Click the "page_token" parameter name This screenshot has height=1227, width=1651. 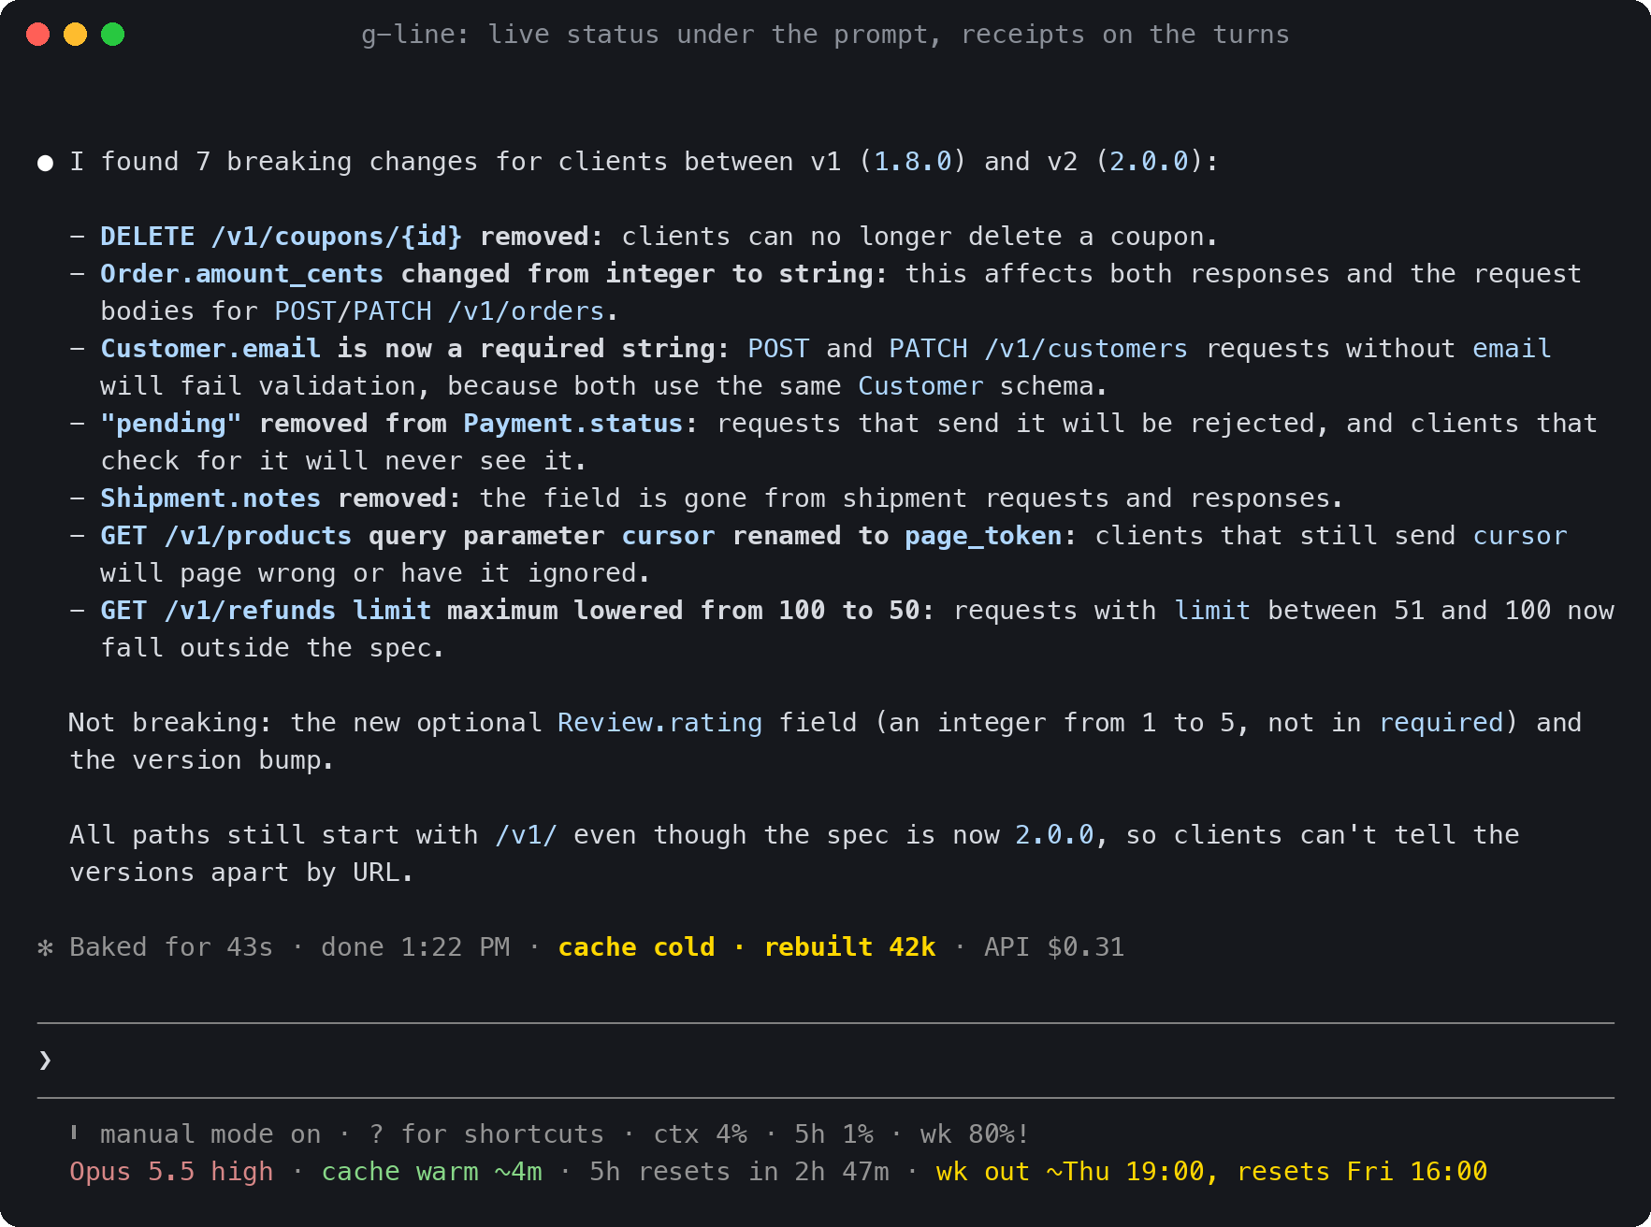[983, 536]
